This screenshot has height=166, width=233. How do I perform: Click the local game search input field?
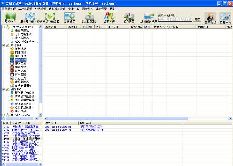point(175,19)
